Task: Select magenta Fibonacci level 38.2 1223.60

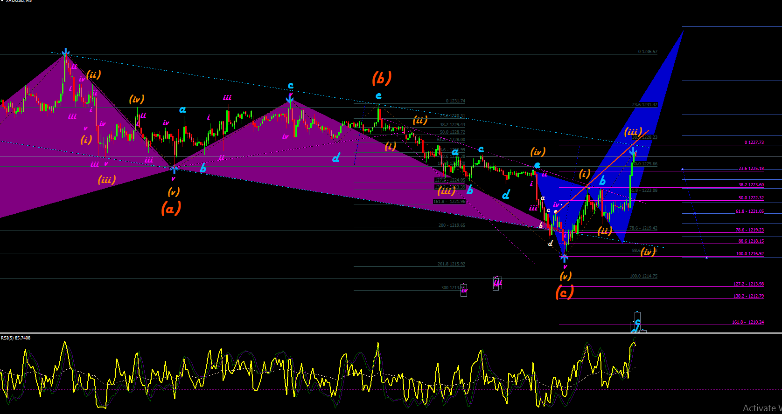Action: (x=751, y=185)
